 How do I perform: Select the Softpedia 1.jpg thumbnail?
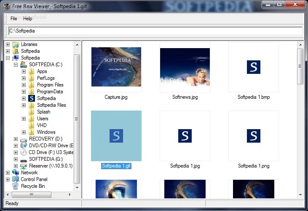[185, 136]
